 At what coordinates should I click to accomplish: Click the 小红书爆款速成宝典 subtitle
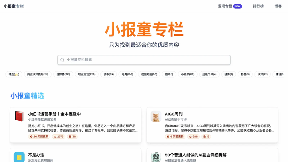coord(42,120)
